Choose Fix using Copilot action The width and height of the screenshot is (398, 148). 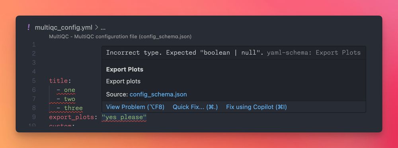(256, 107)
